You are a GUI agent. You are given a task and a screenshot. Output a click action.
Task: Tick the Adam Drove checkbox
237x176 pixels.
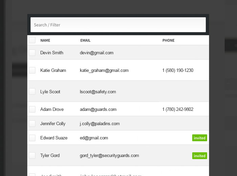pyautogui.click(x=32, y=109)
